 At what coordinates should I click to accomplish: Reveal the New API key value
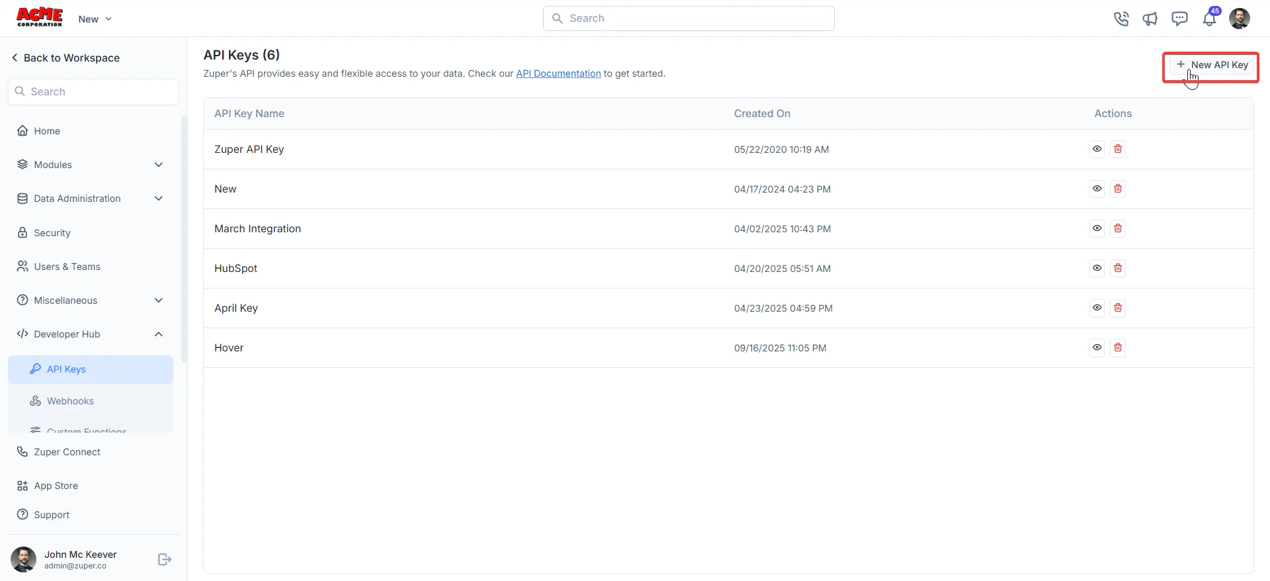[x=1097, y=189]
